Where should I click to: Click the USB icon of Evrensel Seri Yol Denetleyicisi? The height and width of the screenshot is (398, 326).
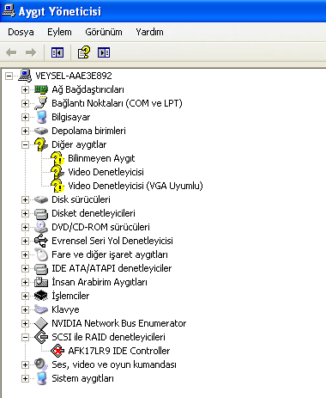[x=41, y=241]
